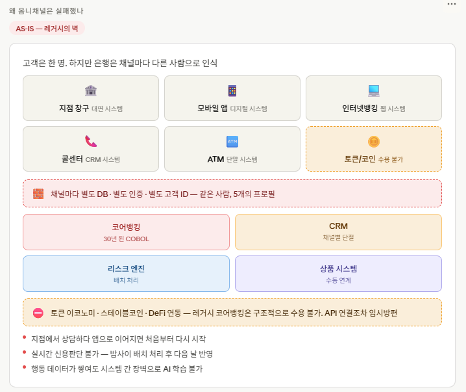The width and height of the screenshot is (466, 392).
Task: Click the pink telephone icon in 콜센터
Action: point(91,141)
